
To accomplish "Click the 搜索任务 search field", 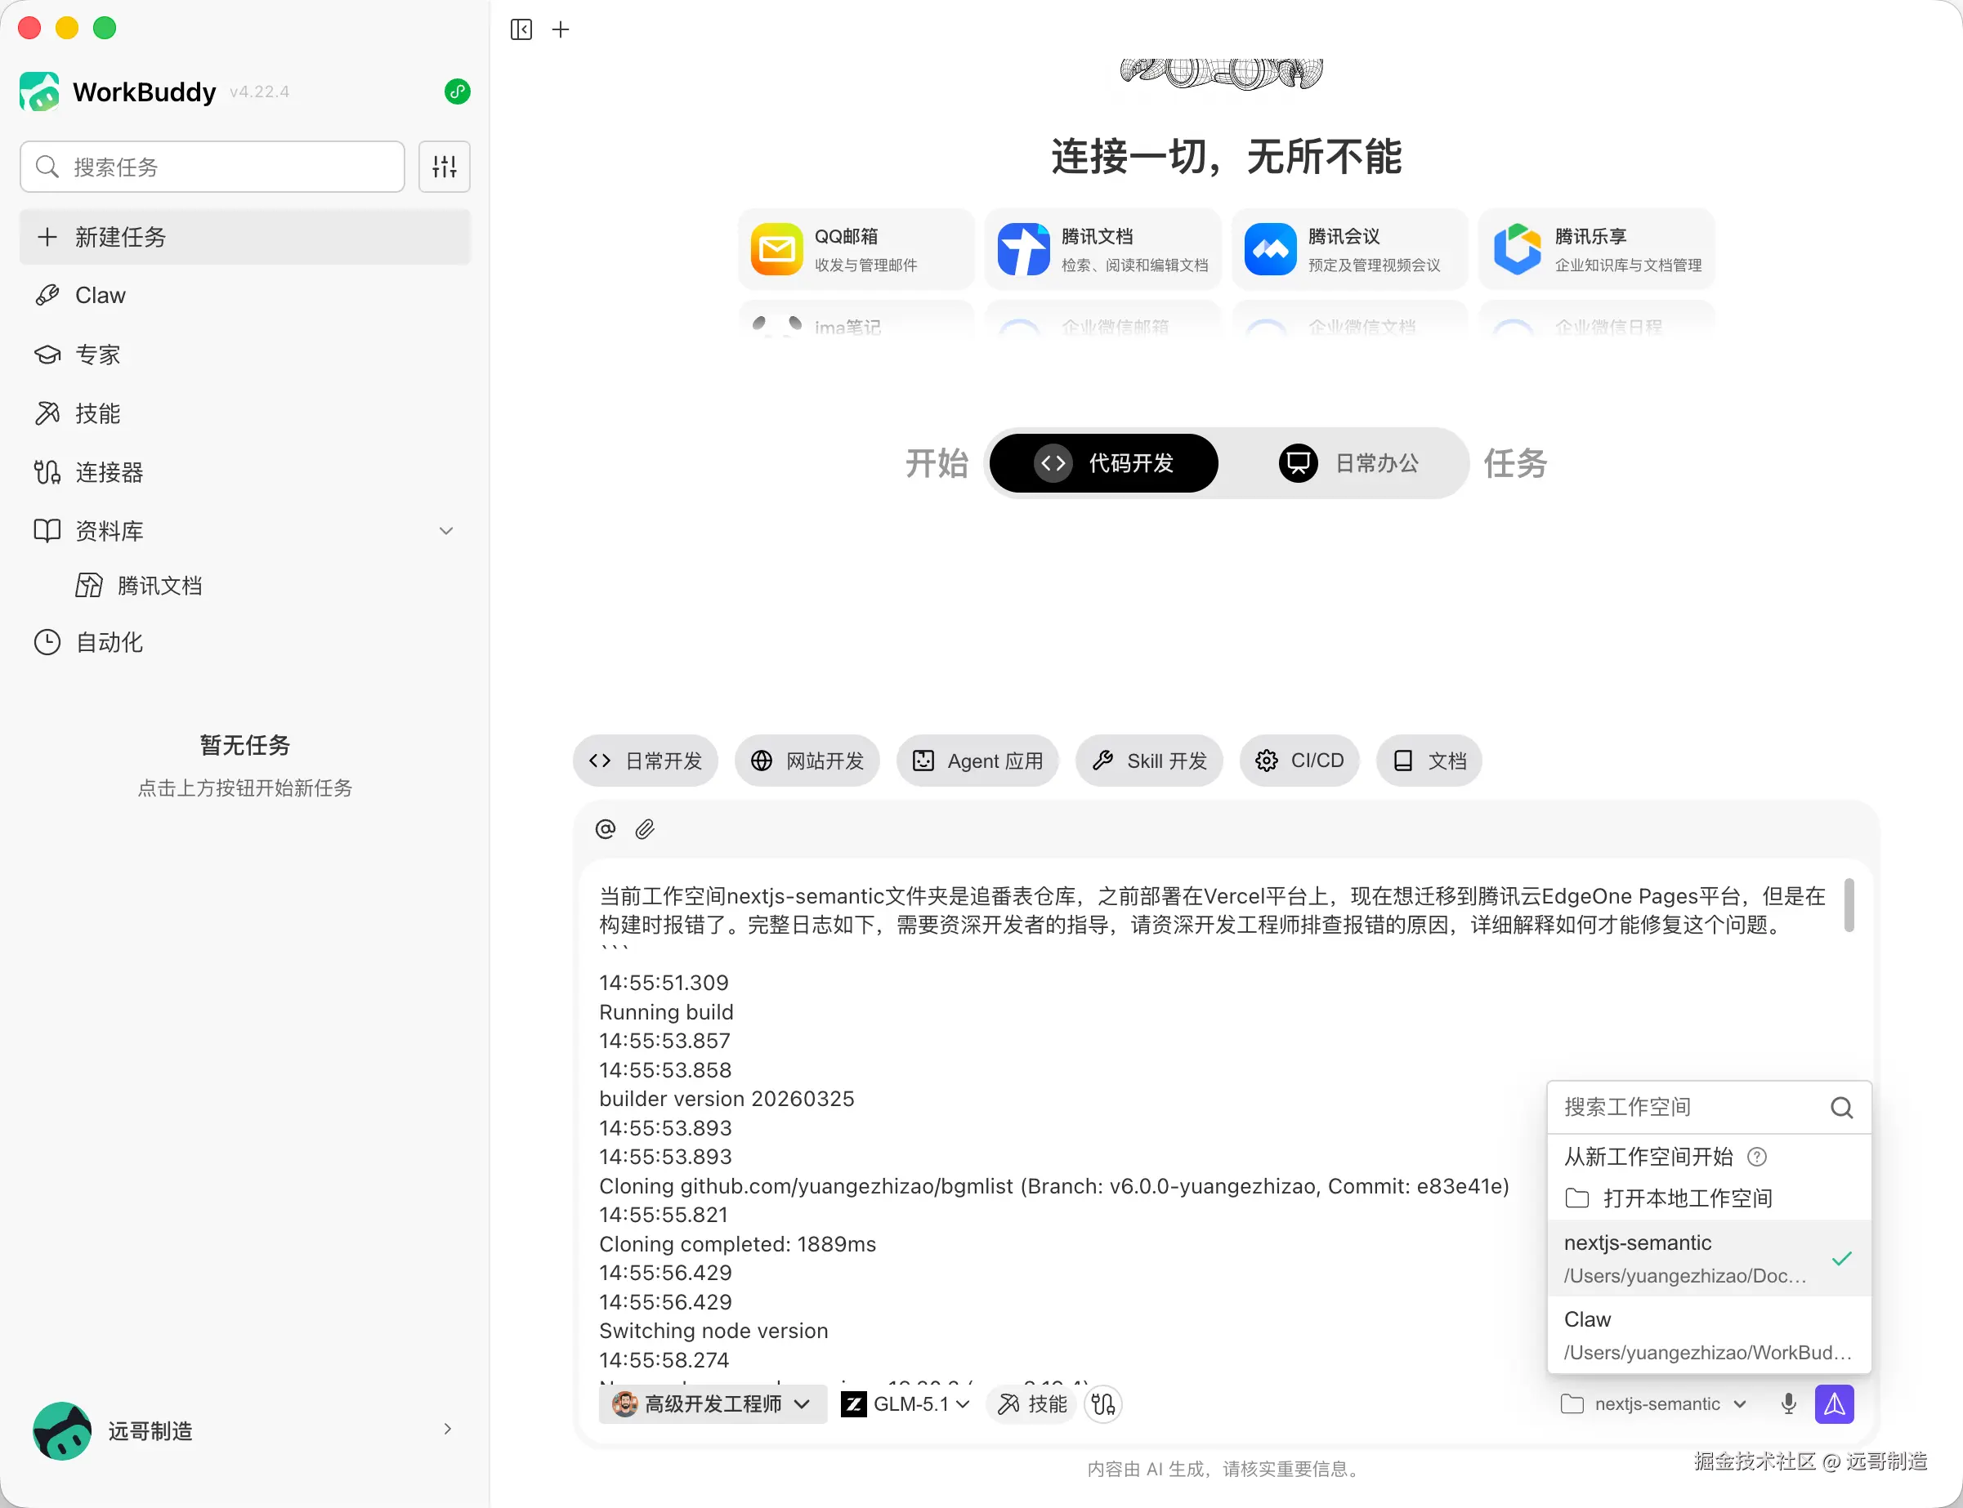I will coord(212,166).
